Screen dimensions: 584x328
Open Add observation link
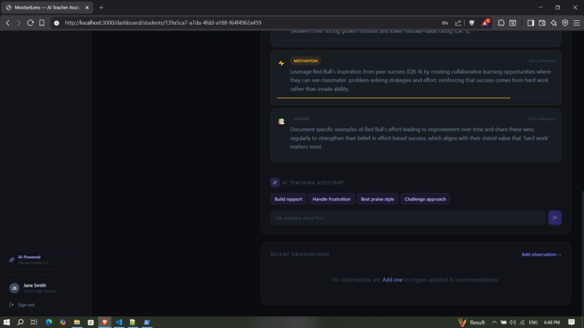541,254
